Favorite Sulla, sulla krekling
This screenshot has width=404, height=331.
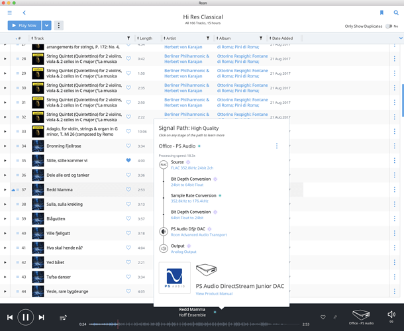coord(128,204)
